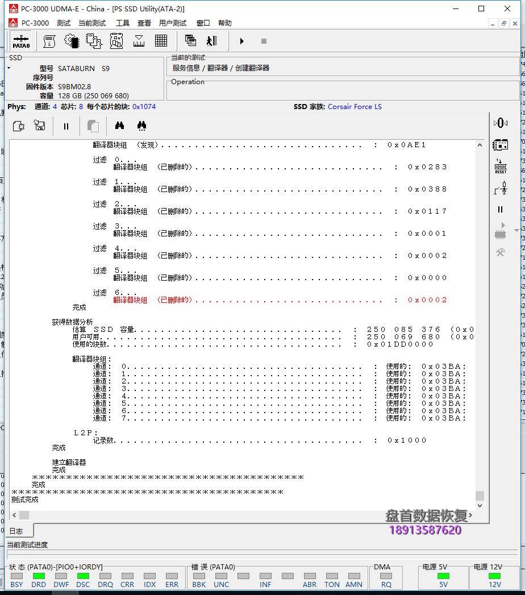Toggle the power switch circuit icon

pyautogui.click(x=501, y=188)
